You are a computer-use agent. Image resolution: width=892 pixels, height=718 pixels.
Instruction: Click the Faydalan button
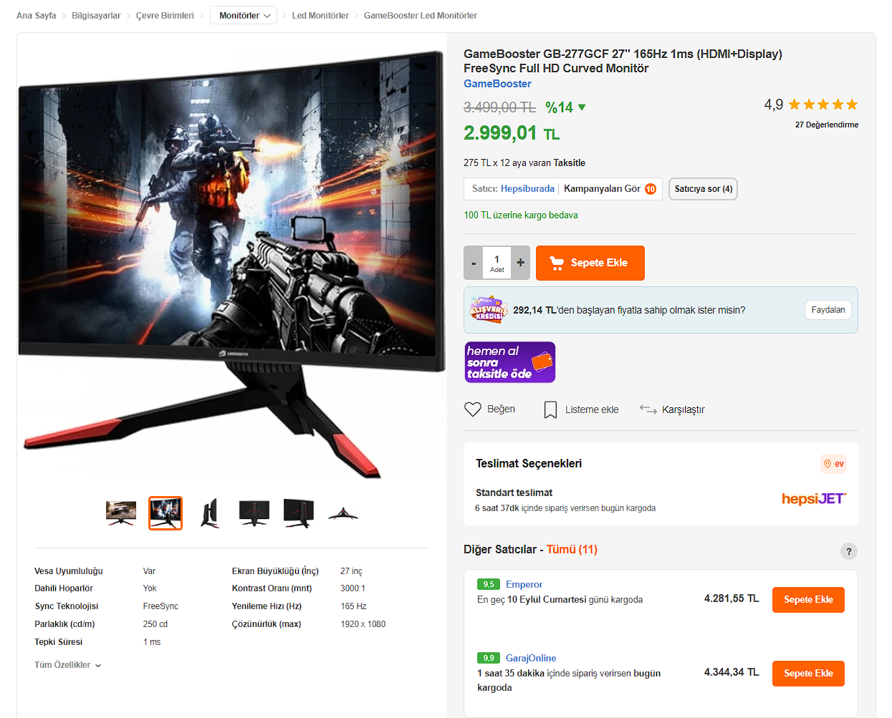[828, 310]
